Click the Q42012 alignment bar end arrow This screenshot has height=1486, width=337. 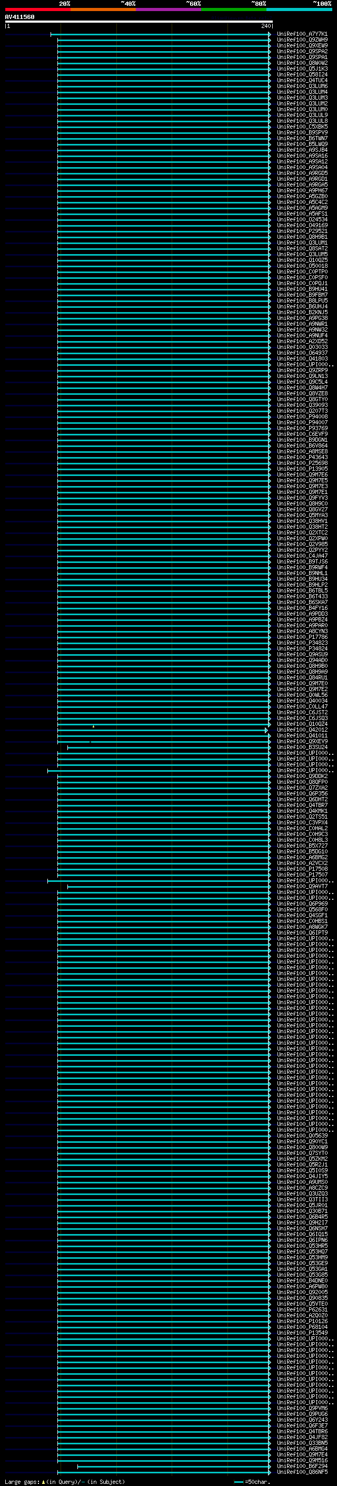[x=267, y=730]
